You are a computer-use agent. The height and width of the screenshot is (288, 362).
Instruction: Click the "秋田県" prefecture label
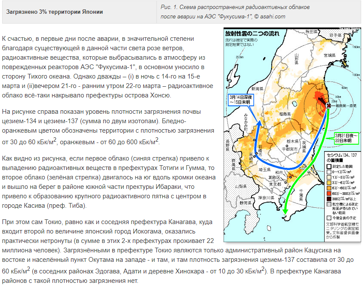pos(312,32)
